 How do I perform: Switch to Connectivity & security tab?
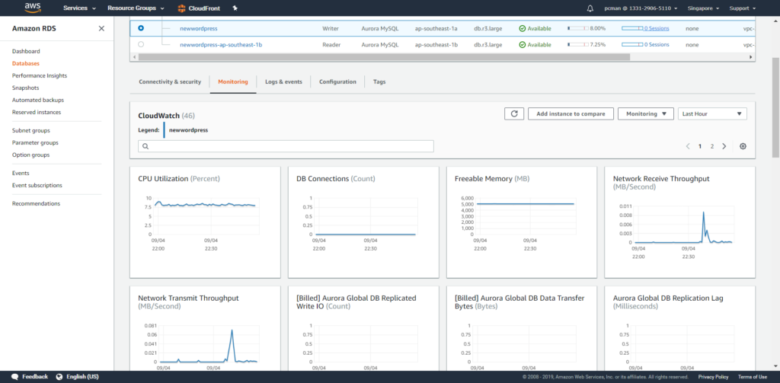pyautogui.click(x=170, y=81)
